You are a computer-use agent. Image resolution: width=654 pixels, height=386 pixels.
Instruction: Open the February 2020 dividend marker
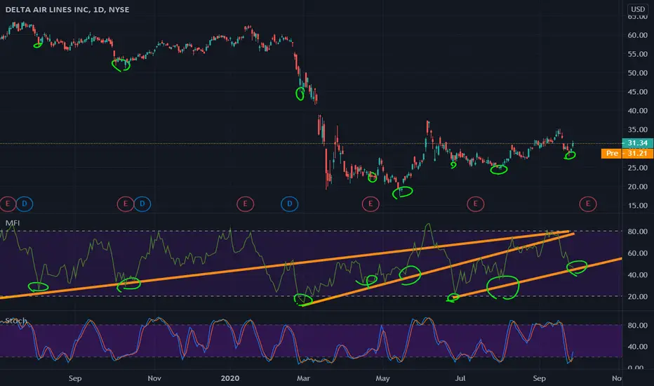point(290,204)
